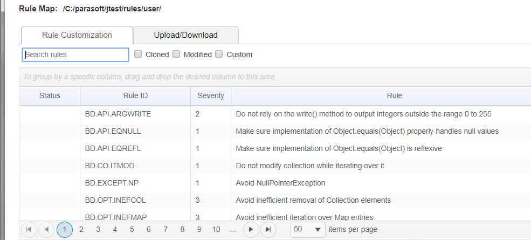Click the 'Object.equals(Object) is reflexive' rule text
Image resolution: width=531 pixels, height=240 pixels.
coord(339,148)
